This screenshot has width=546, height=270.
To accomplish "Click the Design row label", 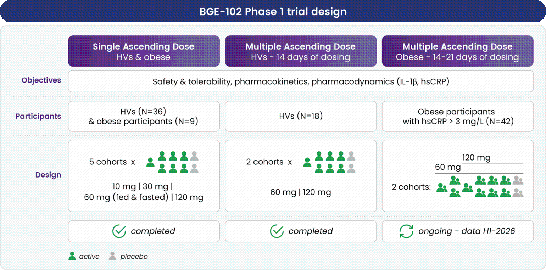I will coord(48,175).
